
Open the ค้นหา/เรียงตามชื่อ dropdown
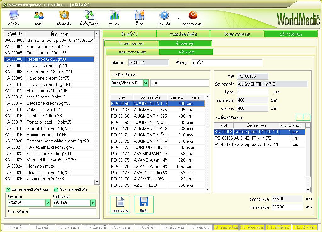point(146,83)
